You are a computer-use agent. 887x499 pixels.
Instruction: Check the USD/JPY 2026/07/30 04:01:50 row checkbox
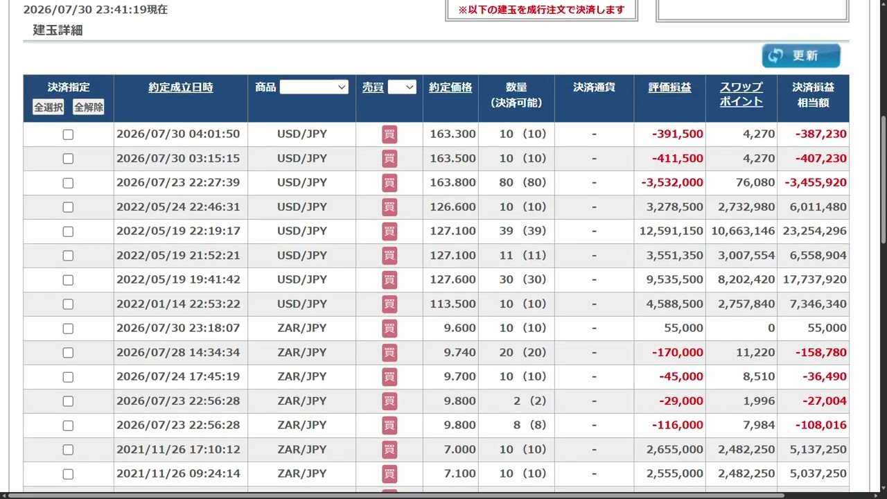tap(68, 134)
